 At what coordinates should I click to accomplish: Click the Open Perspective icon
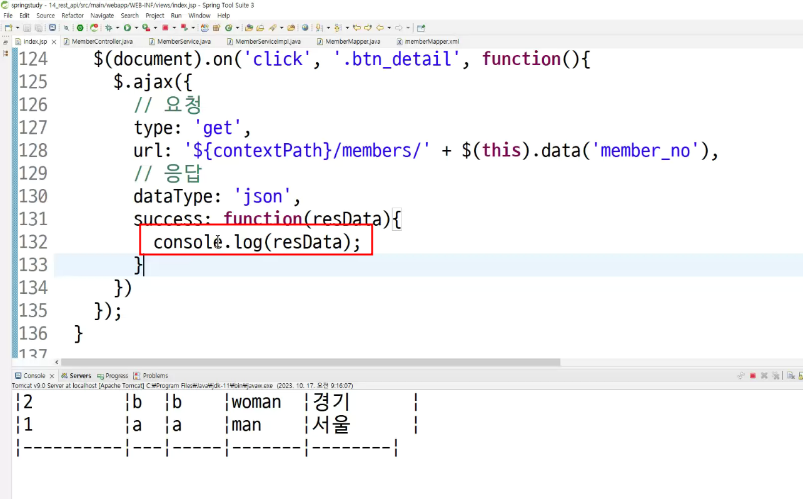[421, 28]
